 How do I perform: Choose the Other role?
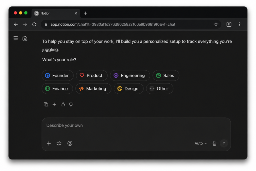[x=160, y=88]
